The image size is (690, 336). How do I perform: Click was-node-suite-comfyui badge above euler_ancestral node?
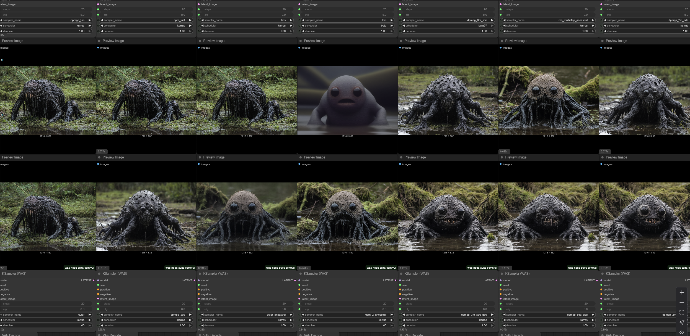click(x=280, y=268)
